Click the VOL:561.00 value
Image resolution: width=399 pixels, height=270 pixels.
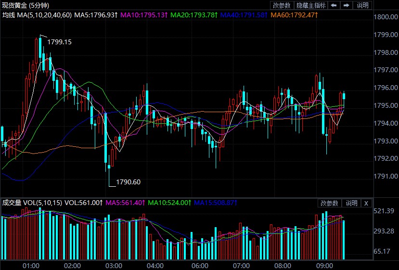click(83, 203)
